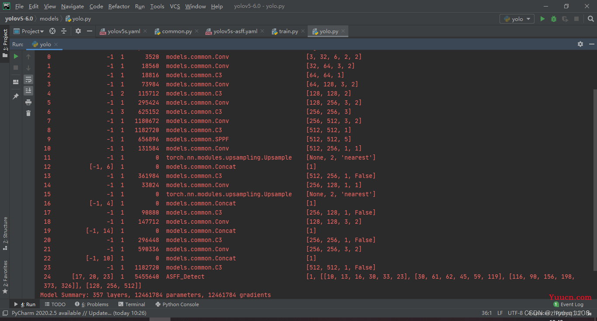Open the Refactor menu
This screenshot has height=321, width=597.
(119, 7)
